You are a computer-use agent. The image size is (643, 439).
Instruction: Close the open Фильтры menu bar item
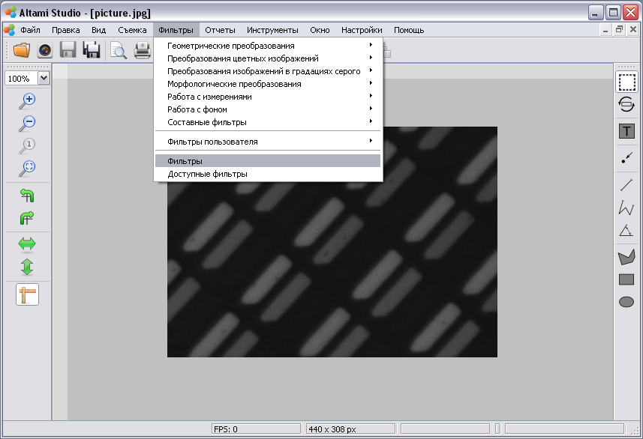[x=176, y=30]
